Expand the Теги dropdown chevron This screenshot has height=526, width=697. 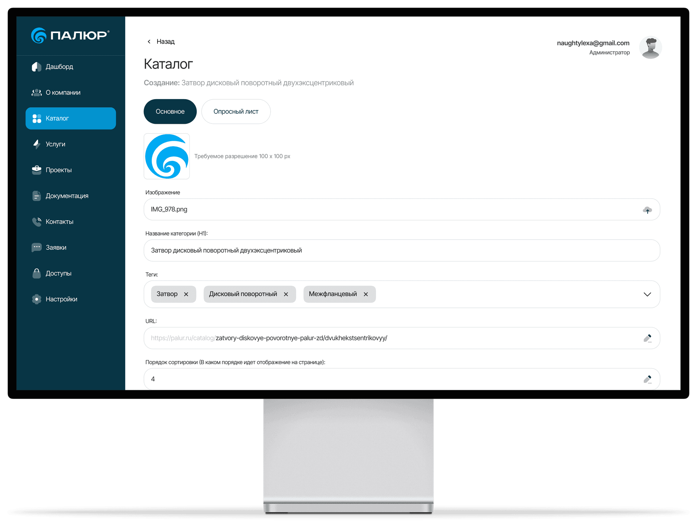pyautogui.click(x=647, y=294)
